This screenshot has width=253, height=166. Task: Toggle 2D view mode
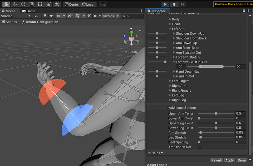click(x=37, y=16)
